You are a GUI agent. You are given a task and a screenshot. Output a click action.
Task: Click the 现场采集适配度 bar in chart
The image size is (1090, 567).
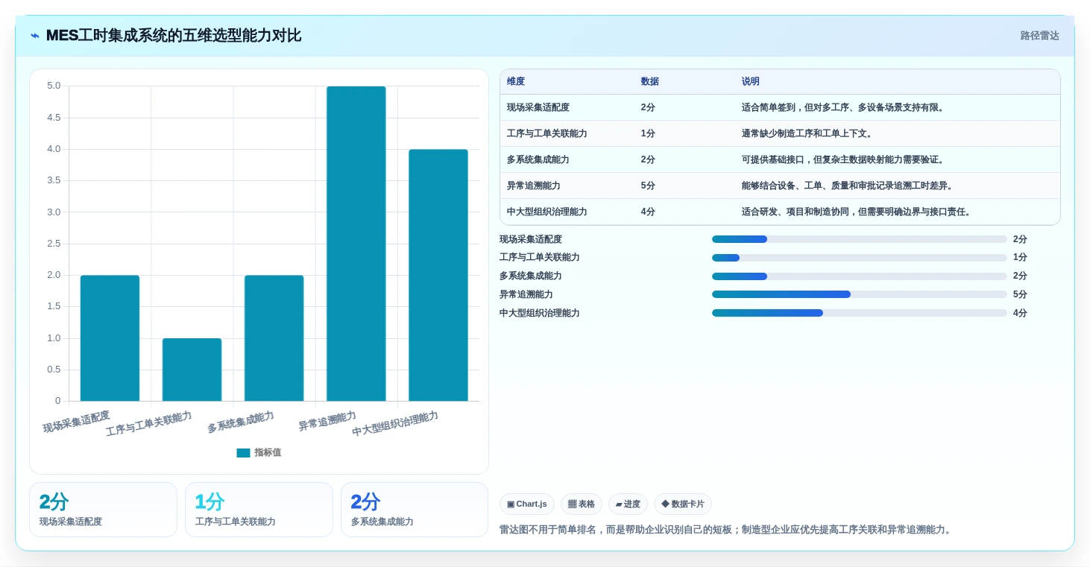click(x=110, y=338)
